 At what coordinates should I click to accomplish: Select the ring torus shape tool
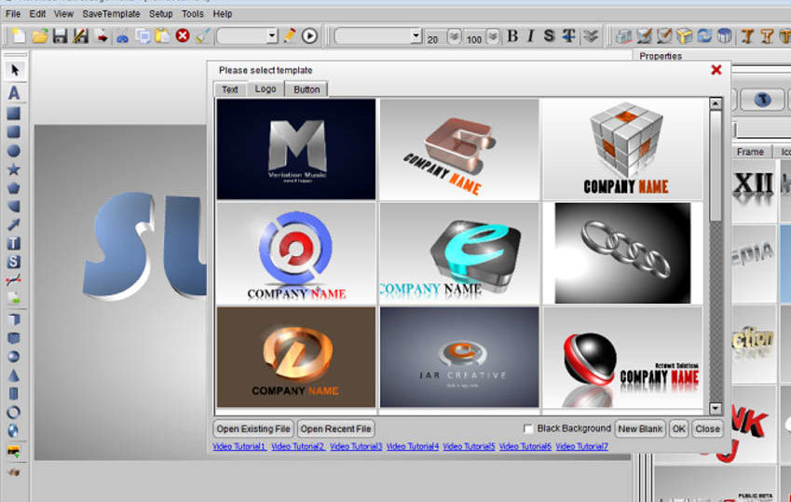tap(14, 413)
